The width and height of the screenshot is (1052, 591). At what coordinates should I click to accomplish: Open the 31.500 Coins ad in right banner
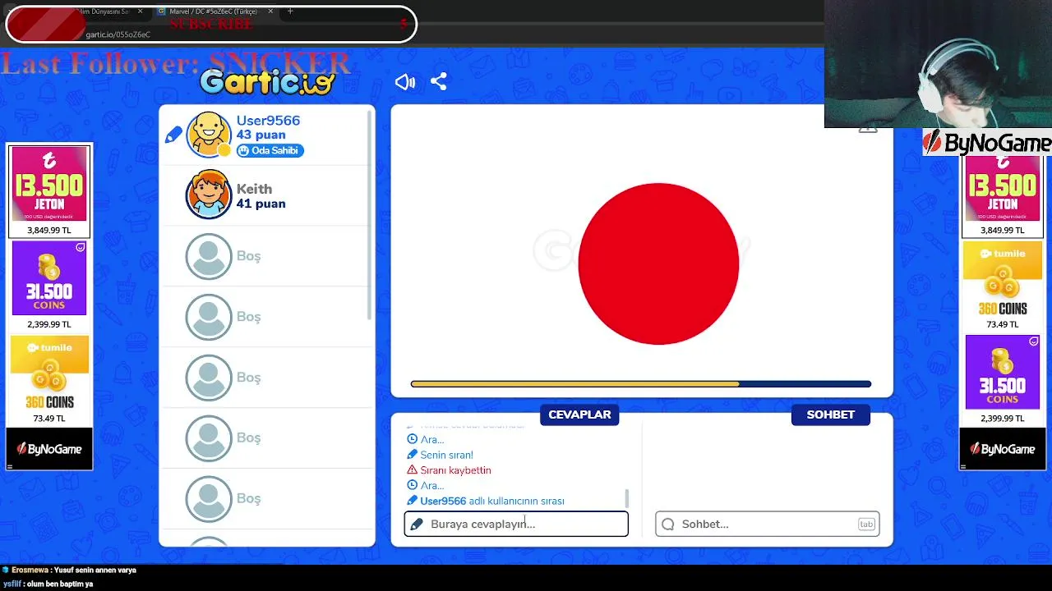point(1002,379)
